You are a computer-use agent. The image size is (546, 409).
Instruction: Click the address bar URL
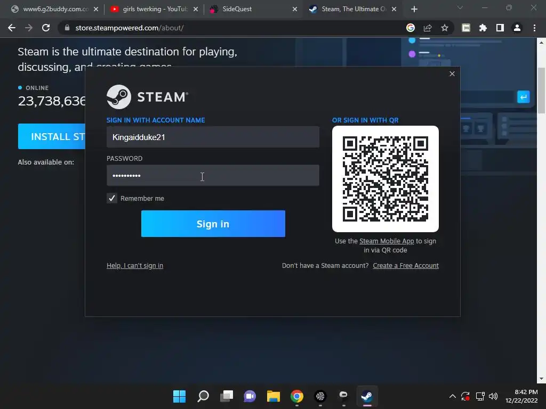[x=130, y=28]
